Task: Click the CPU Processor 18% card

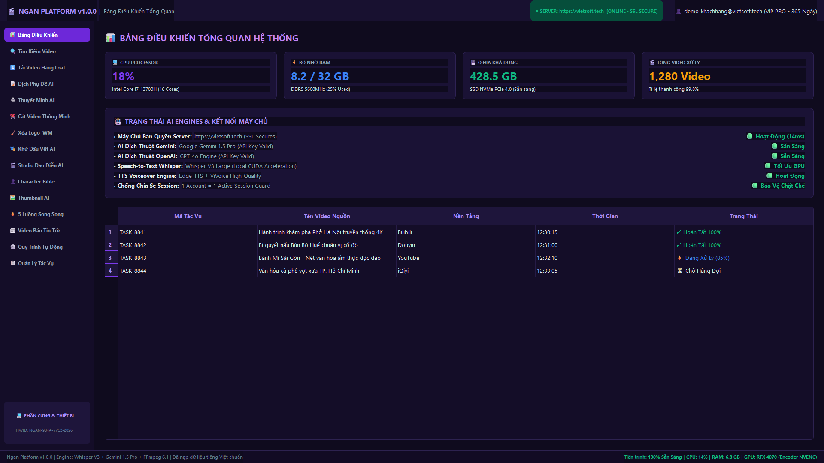Action: (191, 76)
